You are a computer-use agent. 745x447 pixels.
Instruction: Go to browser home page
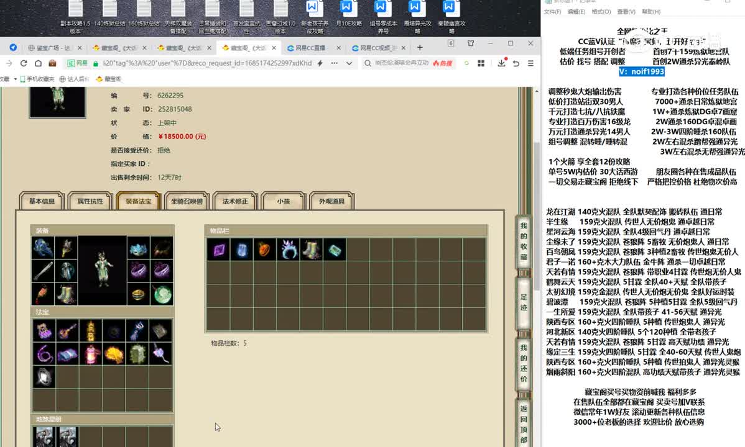[38, 63]
